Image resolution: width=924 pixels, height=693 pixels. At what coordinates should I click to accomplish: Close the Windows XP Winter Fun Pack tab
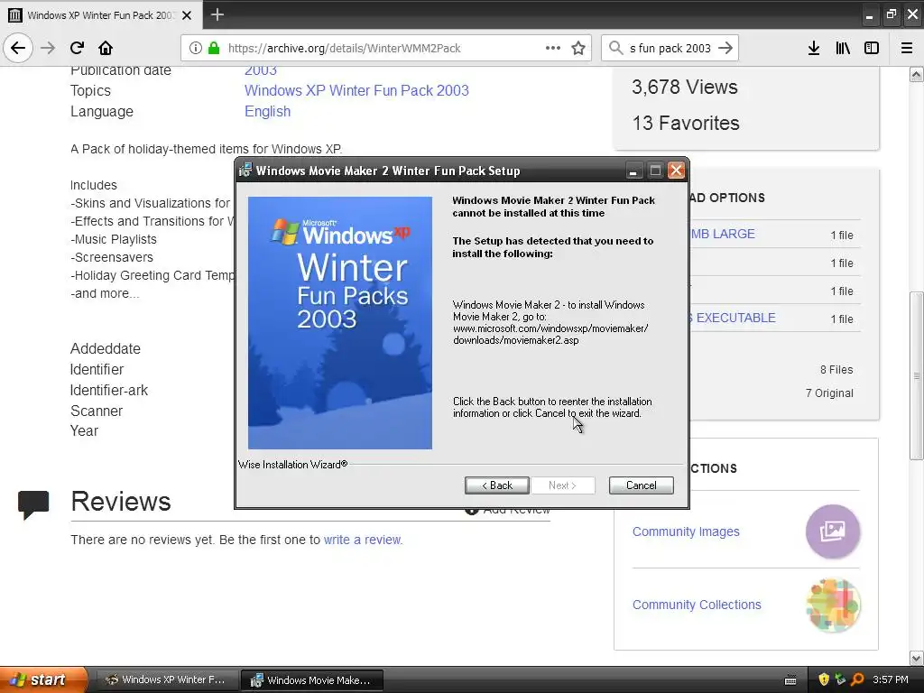click(x=187, y=15)
